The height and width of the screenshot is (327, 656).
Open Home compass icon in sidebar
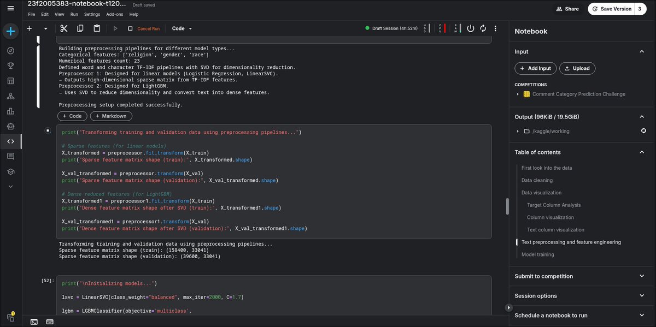11,51
